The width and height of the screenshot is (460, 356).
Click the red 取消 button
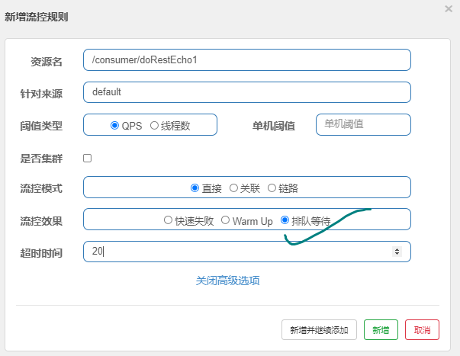point(422,330)
